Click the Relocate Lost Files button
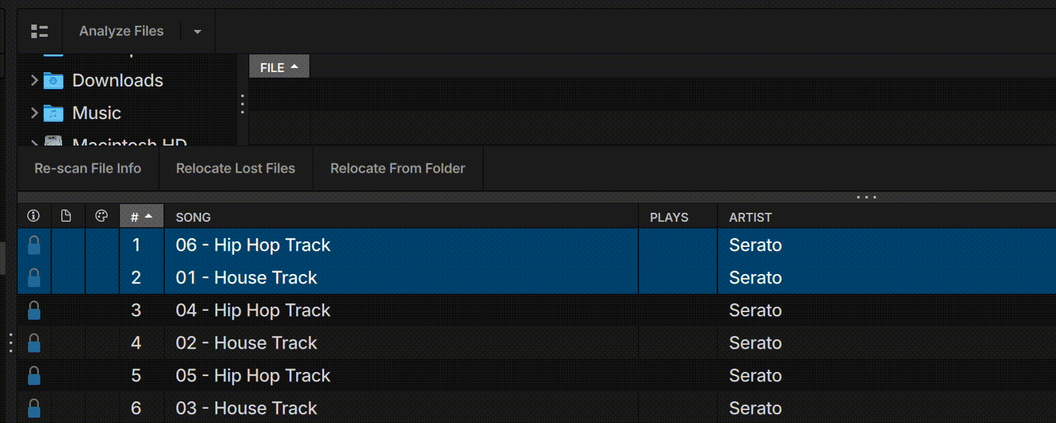The width and height of the screenshot is (1056, 423). point(236,169)
